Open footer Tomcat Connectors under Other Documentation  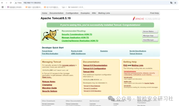[72, 104]
